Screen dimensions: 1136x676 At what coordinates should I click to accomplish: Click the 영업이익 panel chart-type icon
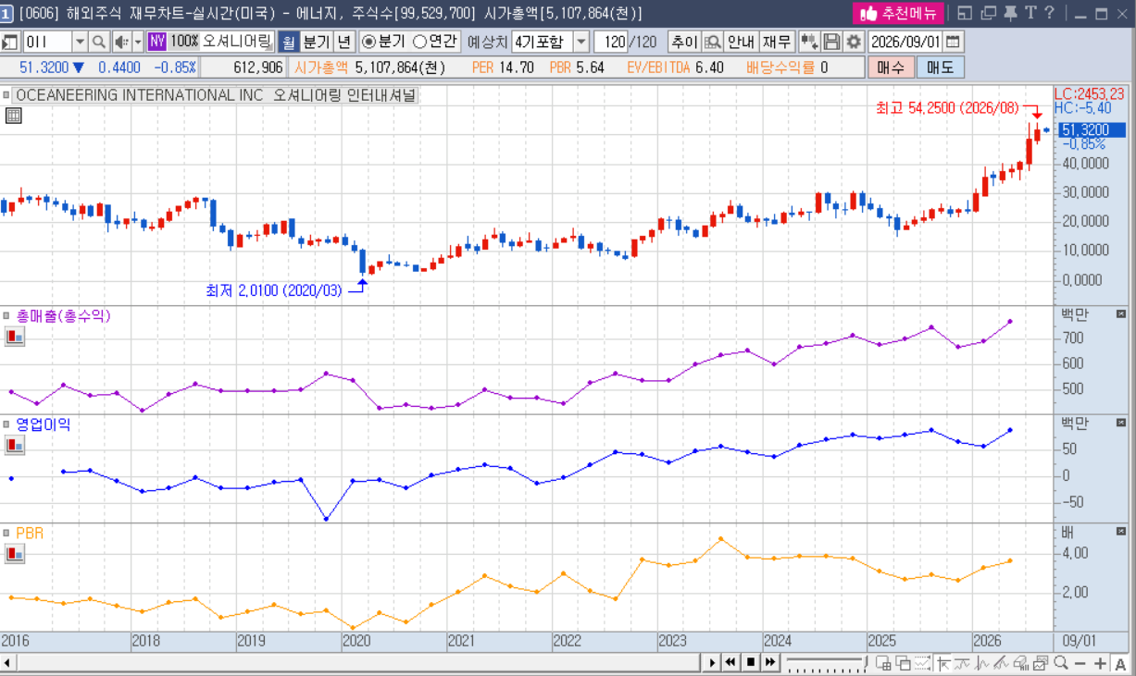(15, 445)
